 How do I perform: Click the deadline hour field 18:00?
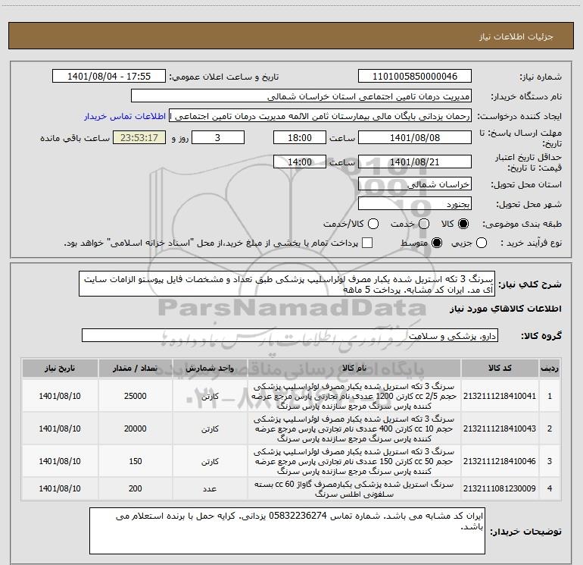tap(300, 137)
